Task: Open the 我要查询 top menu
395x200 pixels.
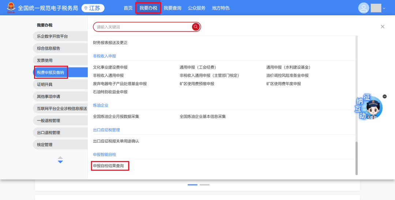Action: point(172,8)
